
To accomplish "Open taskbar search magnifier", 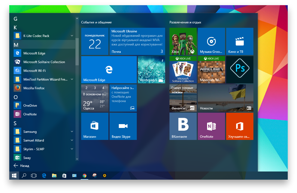I will [24, 176].
